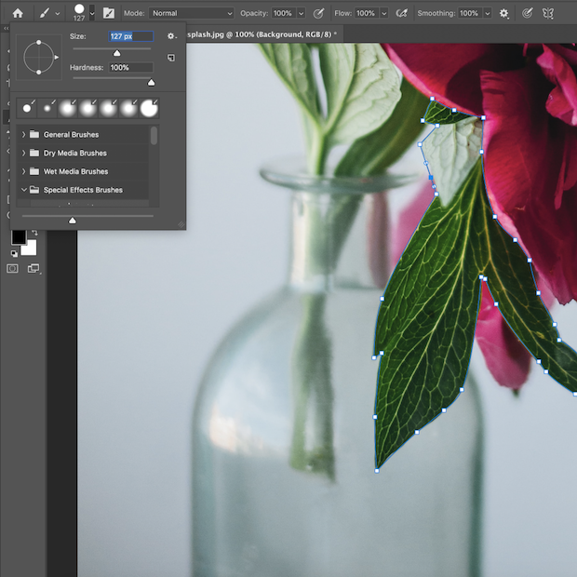Open smoothing options gear icon
Viewport: 577px width, 577px height.
pos(504,14)
